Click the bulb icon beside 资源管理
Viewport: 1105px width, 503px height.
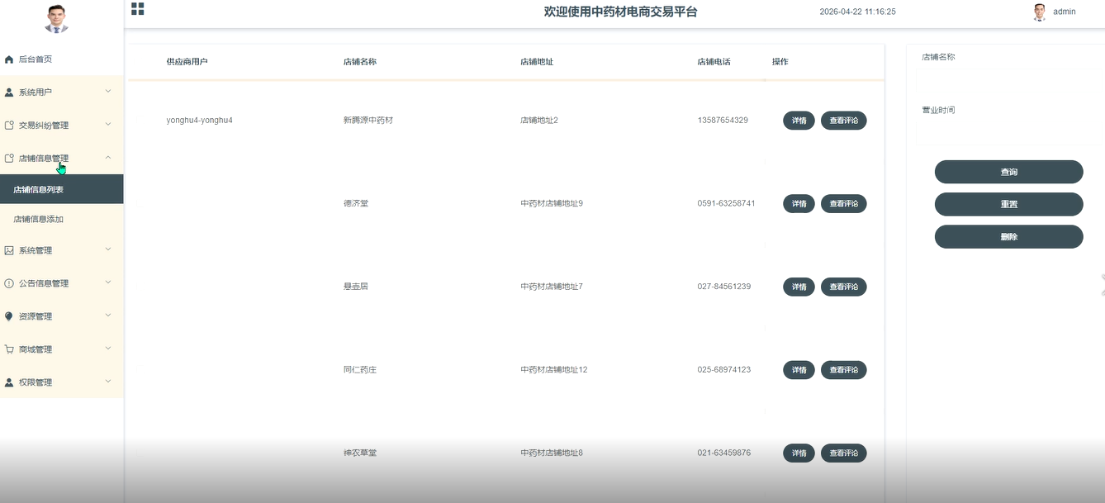pos(9,316)
